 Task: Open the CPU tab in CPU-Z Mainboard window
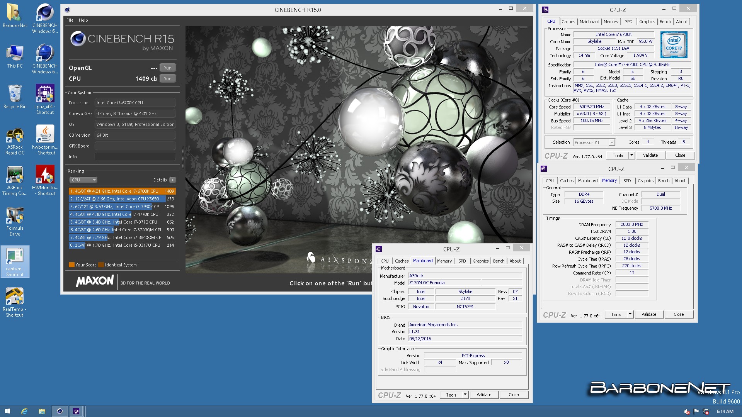point(385,261)
